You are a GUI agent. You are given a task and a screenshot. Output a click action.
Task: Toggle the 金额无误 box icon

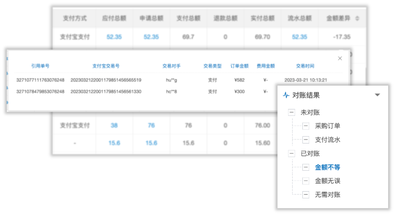(305, 181)
